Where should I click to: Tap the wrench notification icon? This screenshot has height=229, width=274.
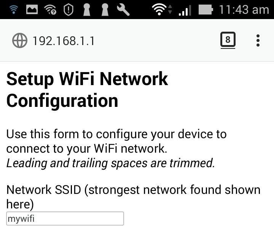[123, 10]
